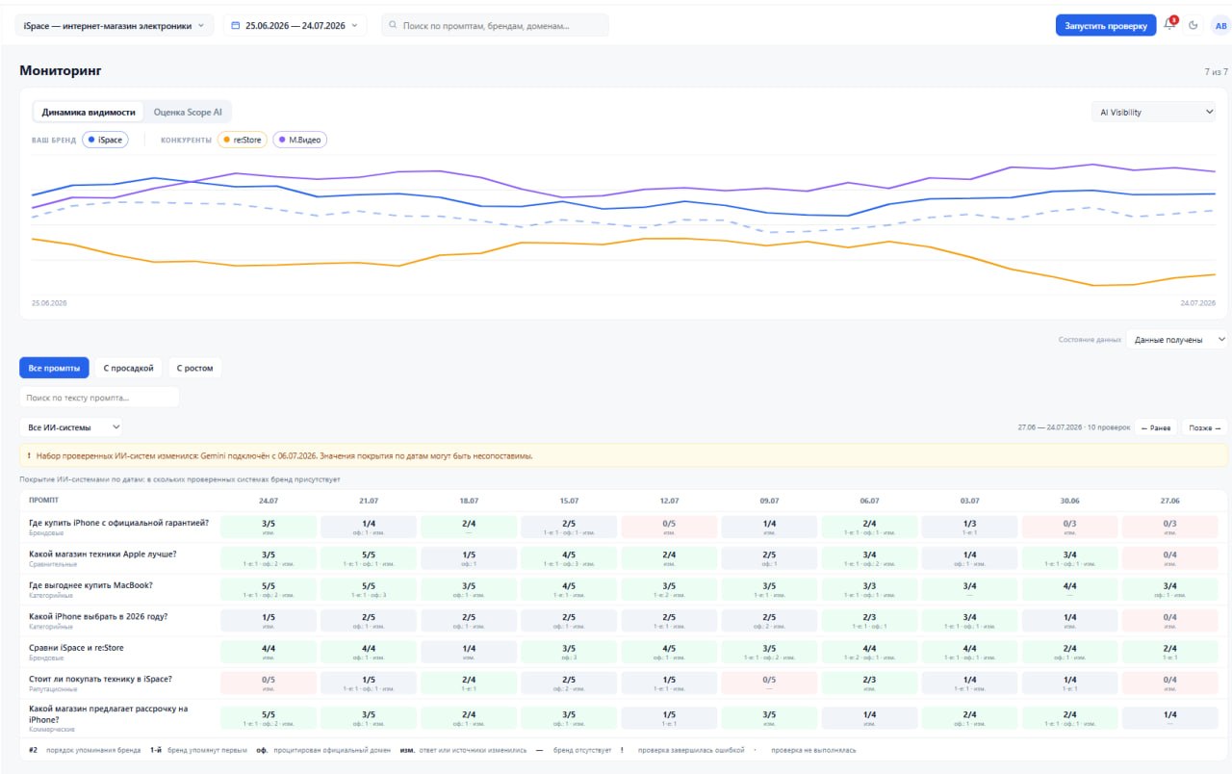
Task: Open the 5/5 cell on 21.07 for Apple store prompt
Action: pyautogui.click(x=369, y=558)
